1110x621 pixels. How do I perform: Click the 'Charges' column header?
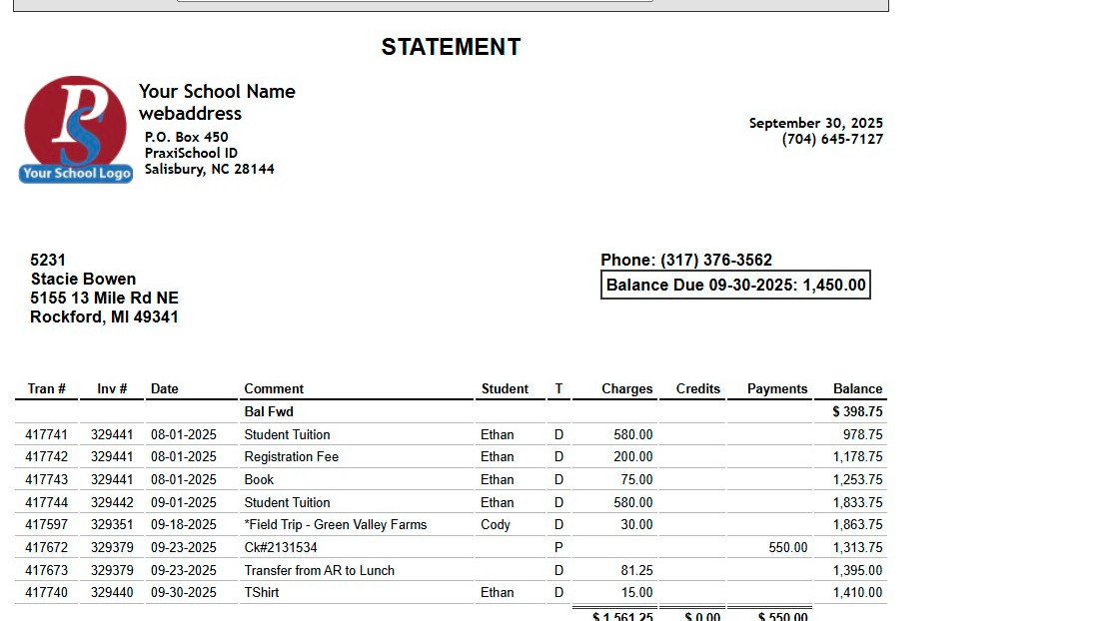[627, 389]
